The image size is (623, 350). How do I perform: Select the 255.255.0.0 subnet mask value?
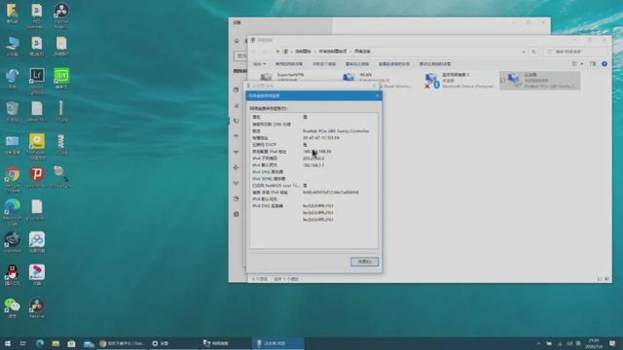(313, 158)
